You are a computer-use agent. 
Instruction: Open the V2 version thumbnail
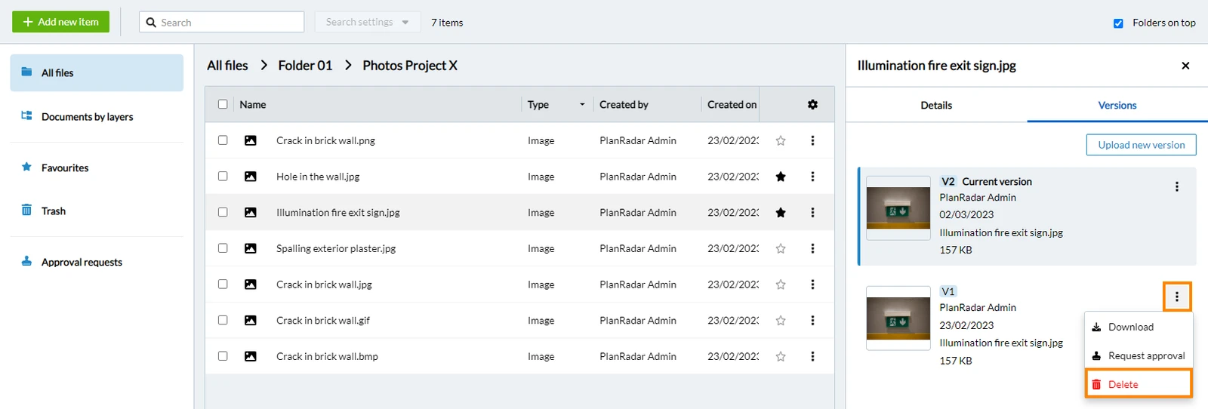click(898, 208)
